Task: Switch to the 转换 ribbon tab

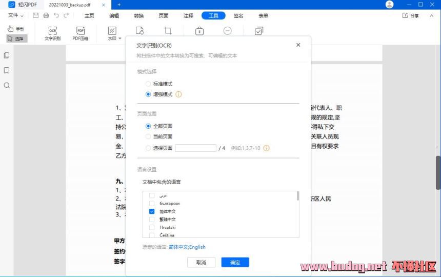Action: 139,16
